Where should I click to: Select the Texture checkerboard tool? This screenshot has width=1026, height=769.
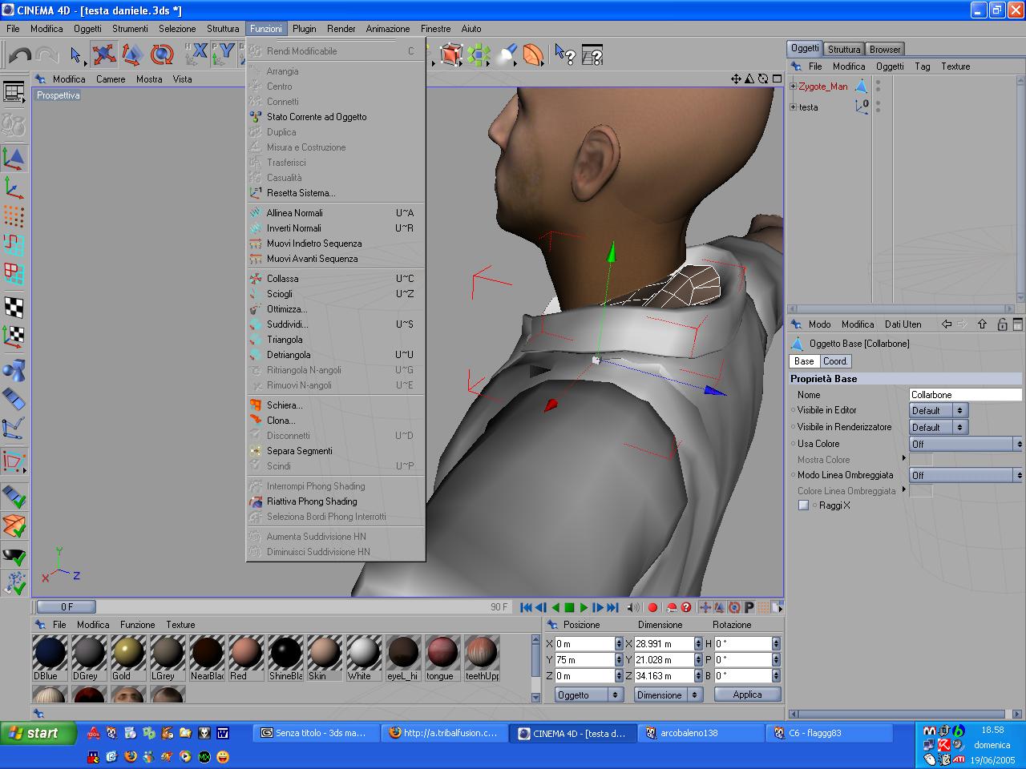coord(14,307)
